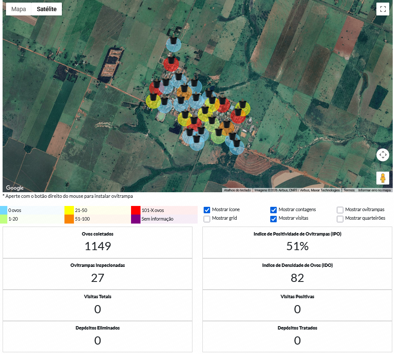Click the Street View pegman icon
This screenshot has width=394, height=354.
(382, 178)
